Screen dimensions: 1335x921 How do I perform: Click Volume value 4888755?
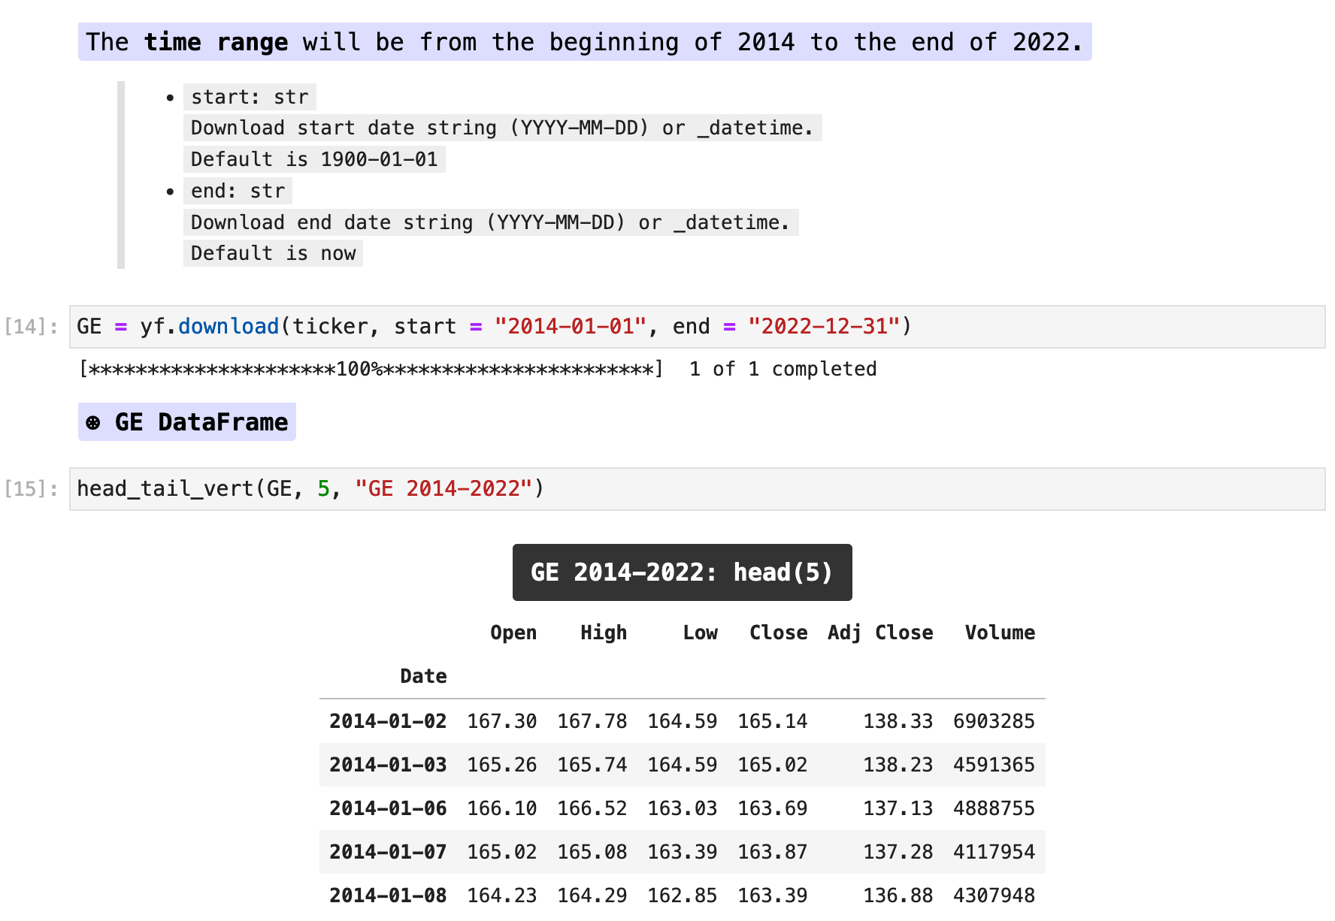[994, 808]
